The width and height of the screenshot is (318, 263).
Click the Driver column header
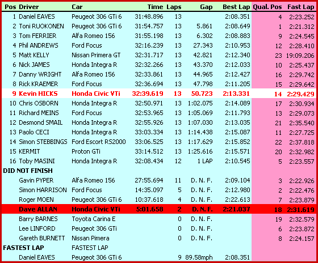[x=28, y=7]
